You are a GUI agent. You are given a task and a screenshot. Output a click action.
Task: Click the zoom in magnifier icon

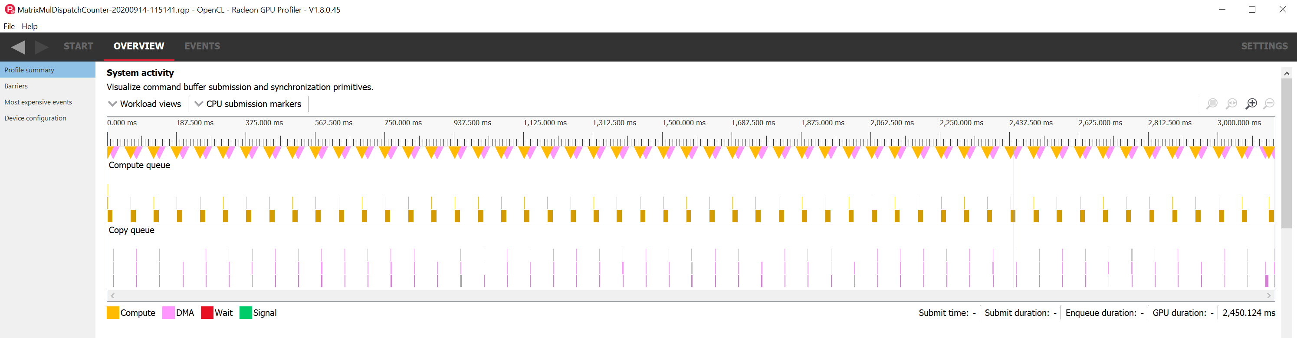(1251, 104)
